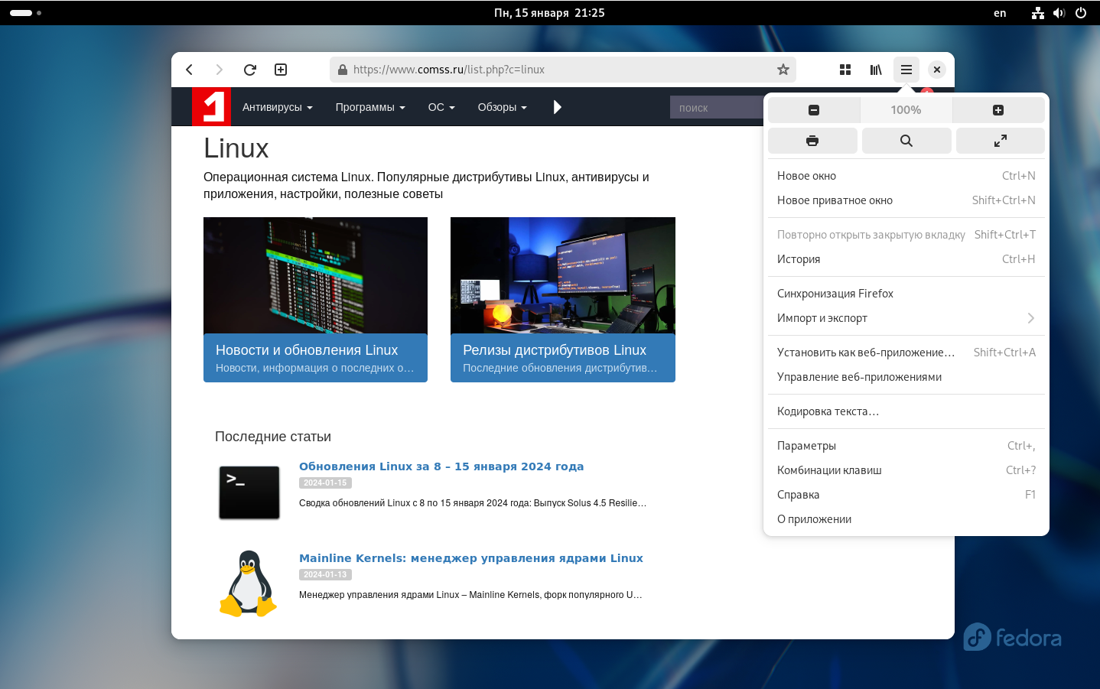This screenshot has height=689, width=1100.
Task: Expand the Программы dropdown menu
Action: click(x=370, y=107)
